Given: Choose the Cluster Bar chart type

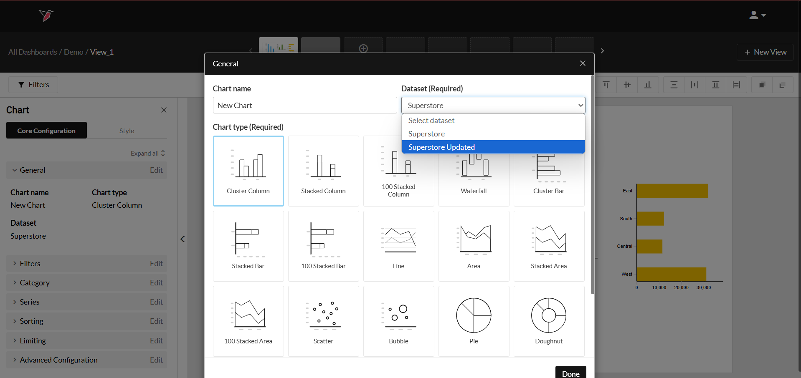Looking at the screenshot, I should coord(549,179).
